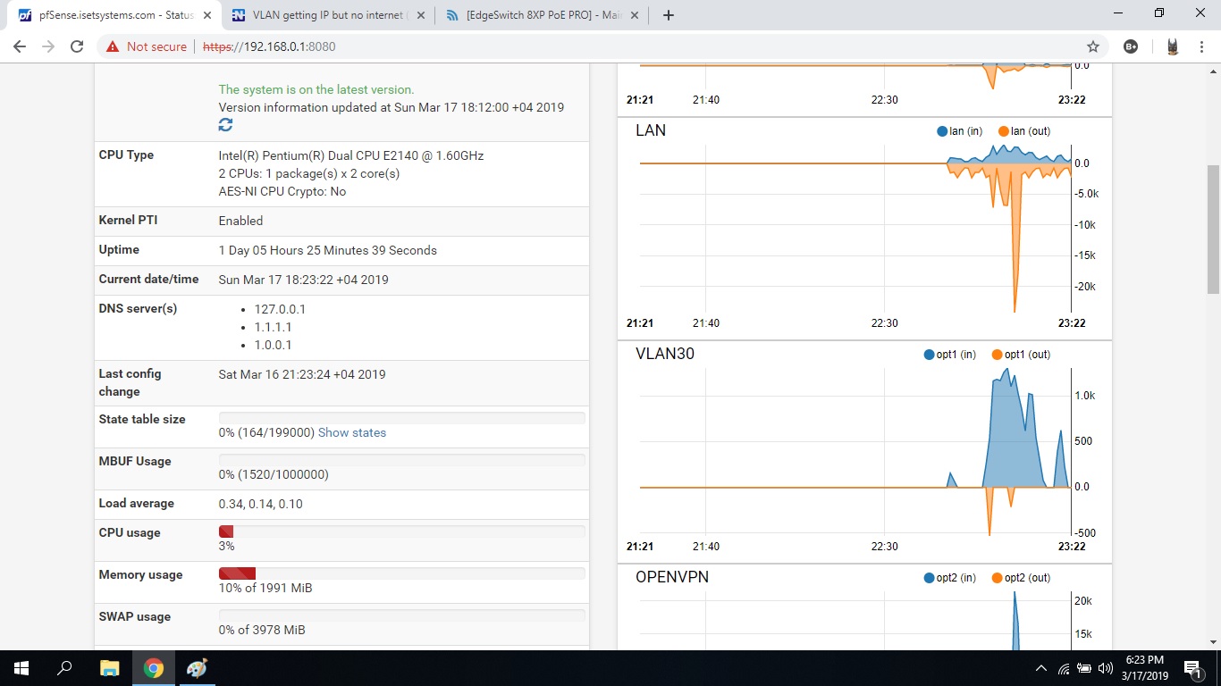Screen dimensions: 1221x686
Task: Open the Windows notification center
Action: tap(1193, 668)
